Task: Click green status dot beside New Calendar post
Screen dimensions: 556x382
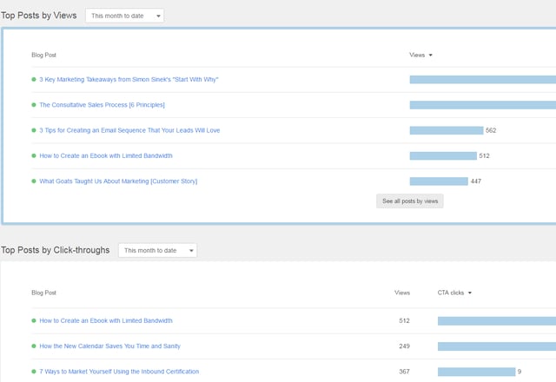Action: tap(34, 346)
